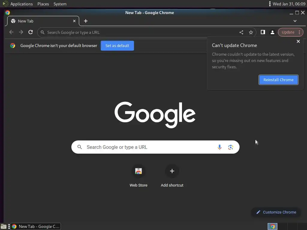Open a new tab with plus icon
The height and width of the screenshot is (230, 307).
[x=86, y=21]
